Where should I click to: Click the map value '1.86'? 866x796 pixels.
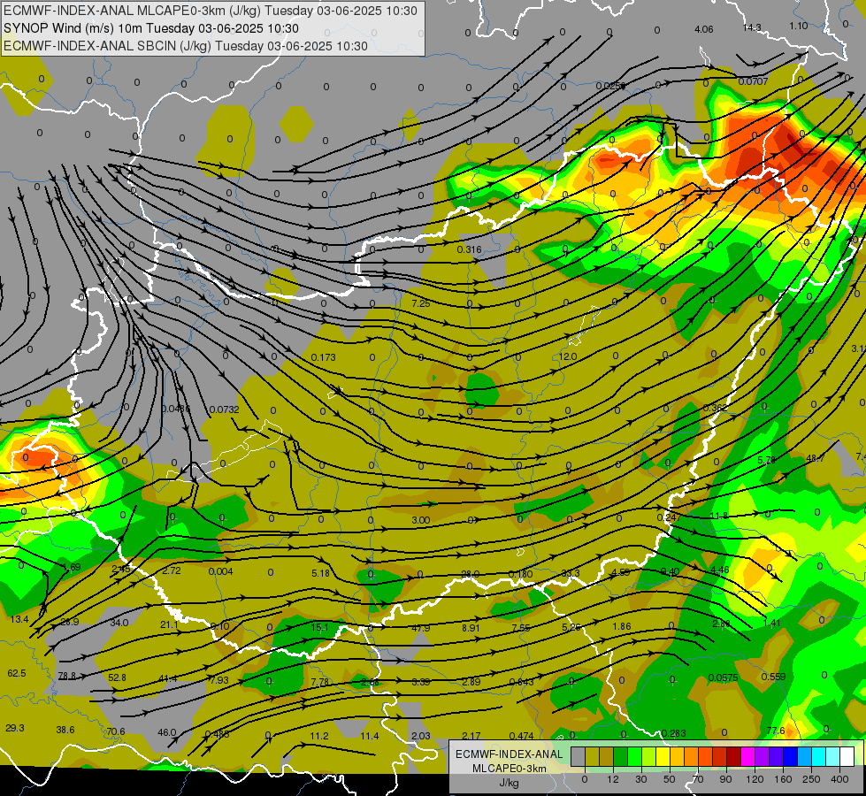[x=622, y=626]
